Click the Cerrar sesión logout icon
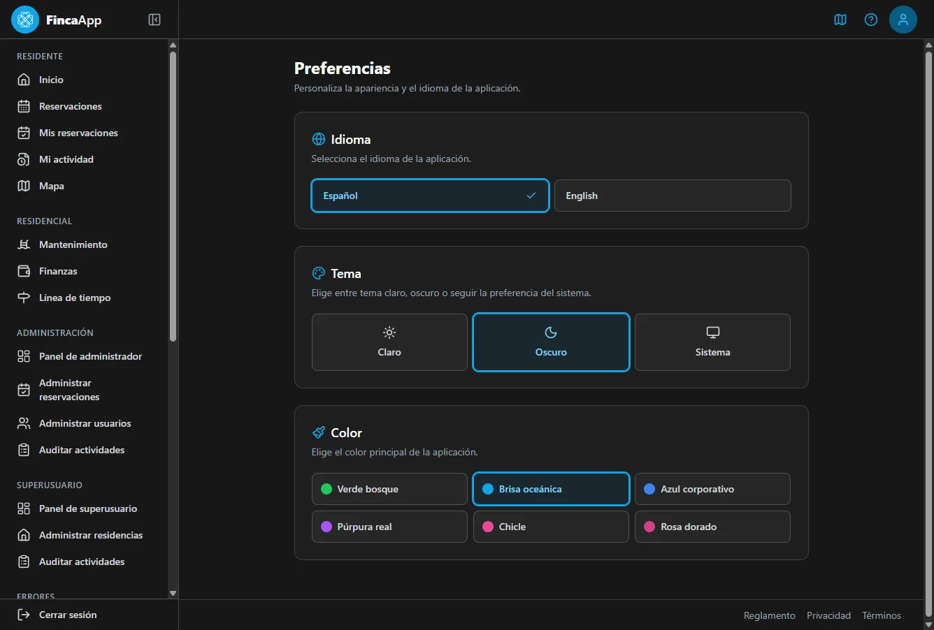The image size is (934, 630). coord(24,615)
